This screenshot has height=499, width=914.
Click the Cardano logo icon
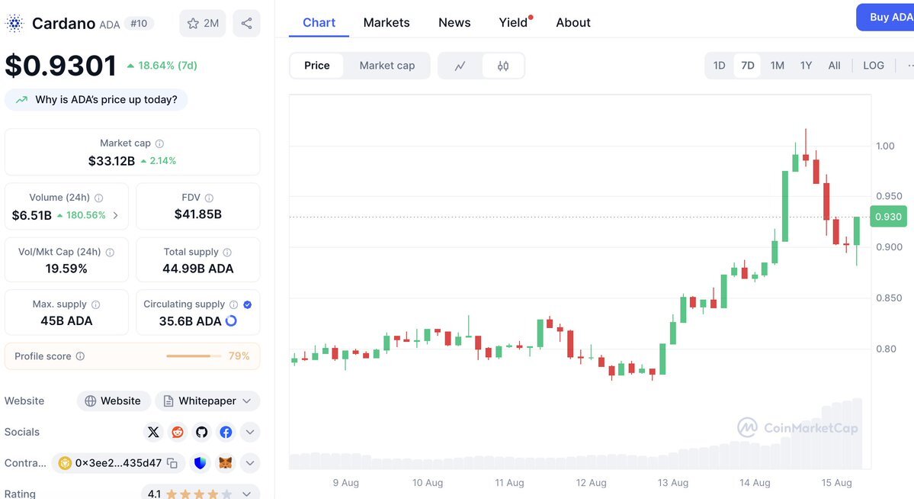click(14, 24)
